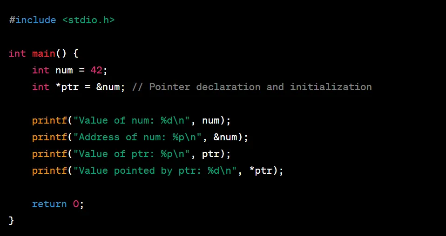Click the "Value of num: %d\n" string
Viewport: 446px width, 236px height.
click(x=131, y=120)
